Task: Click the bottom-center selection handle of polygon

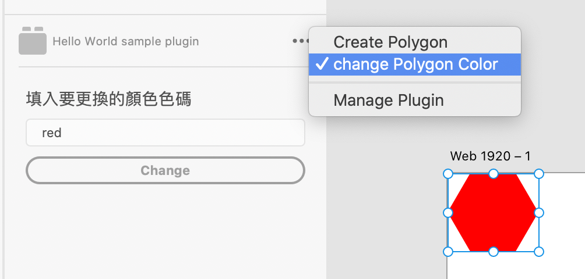Action: [493, 252]
